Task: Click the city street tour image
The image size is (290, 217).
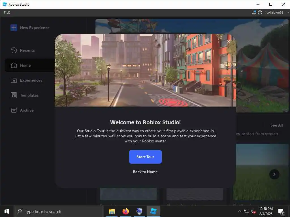Action: pyautogui.click(x=145, y=70)
